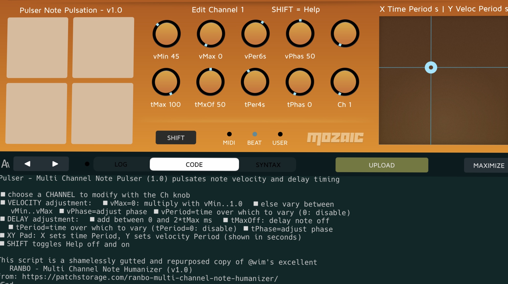
Task: Click the unlabeled knob above Ch 1
Action: (345, 33)
